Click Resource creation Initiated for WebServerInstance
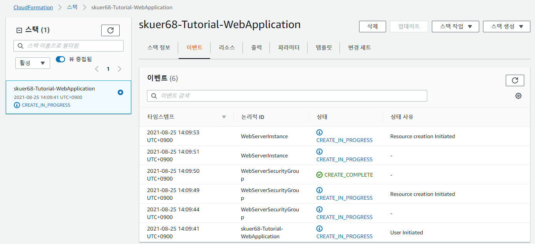Viewport: 535px width, 244px height. (423, 136)
